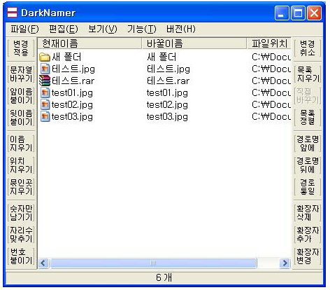Viewport: 330px width, 290px height.
Task: Open the 버전(H) menu
Action: pyautogui.click(x=180, y=29)
